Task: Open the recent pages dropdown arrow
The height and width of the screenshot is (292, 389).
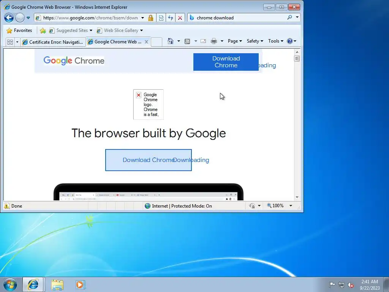Action: click(28, 18)
